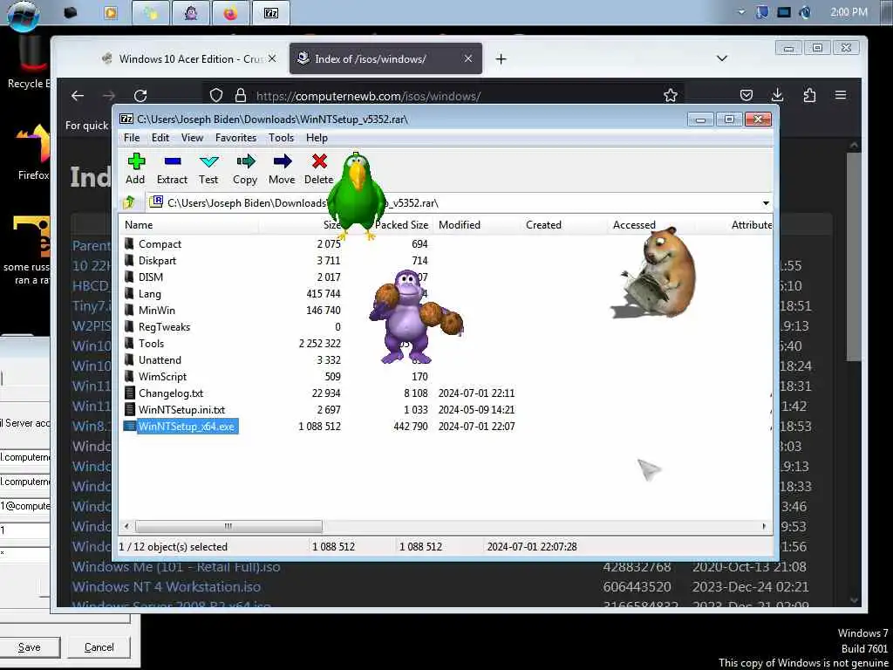Open a new Firefox tab
The height and width of the screenshot is (670, 893).
pos(501,58)
